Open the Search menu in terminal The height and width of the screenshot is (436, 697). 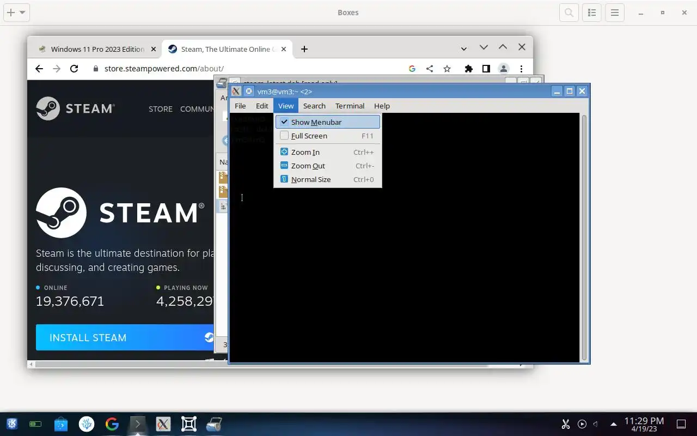point(314,106)
